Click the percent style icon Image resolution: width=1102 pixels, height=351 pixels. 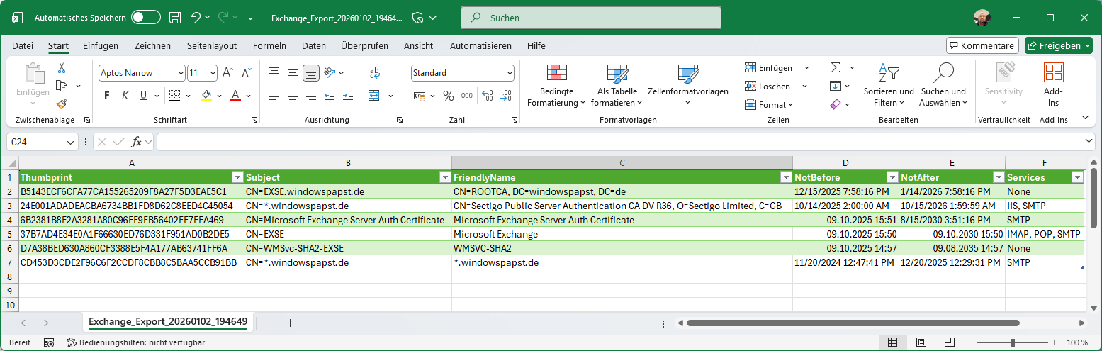448,96
